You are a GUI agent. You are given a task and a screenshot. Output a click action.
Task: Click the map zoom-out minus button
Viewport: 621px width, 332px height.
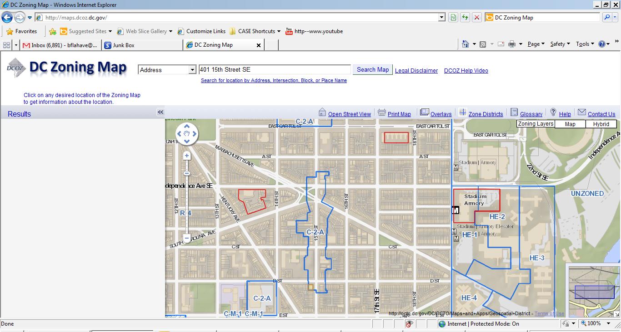point(187,238)
